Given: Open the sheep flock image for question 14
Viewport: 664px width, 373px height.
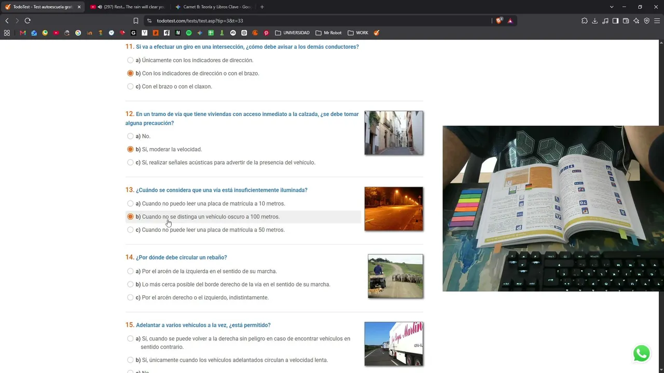Looking at the screenshot, I should pos(395,276).
